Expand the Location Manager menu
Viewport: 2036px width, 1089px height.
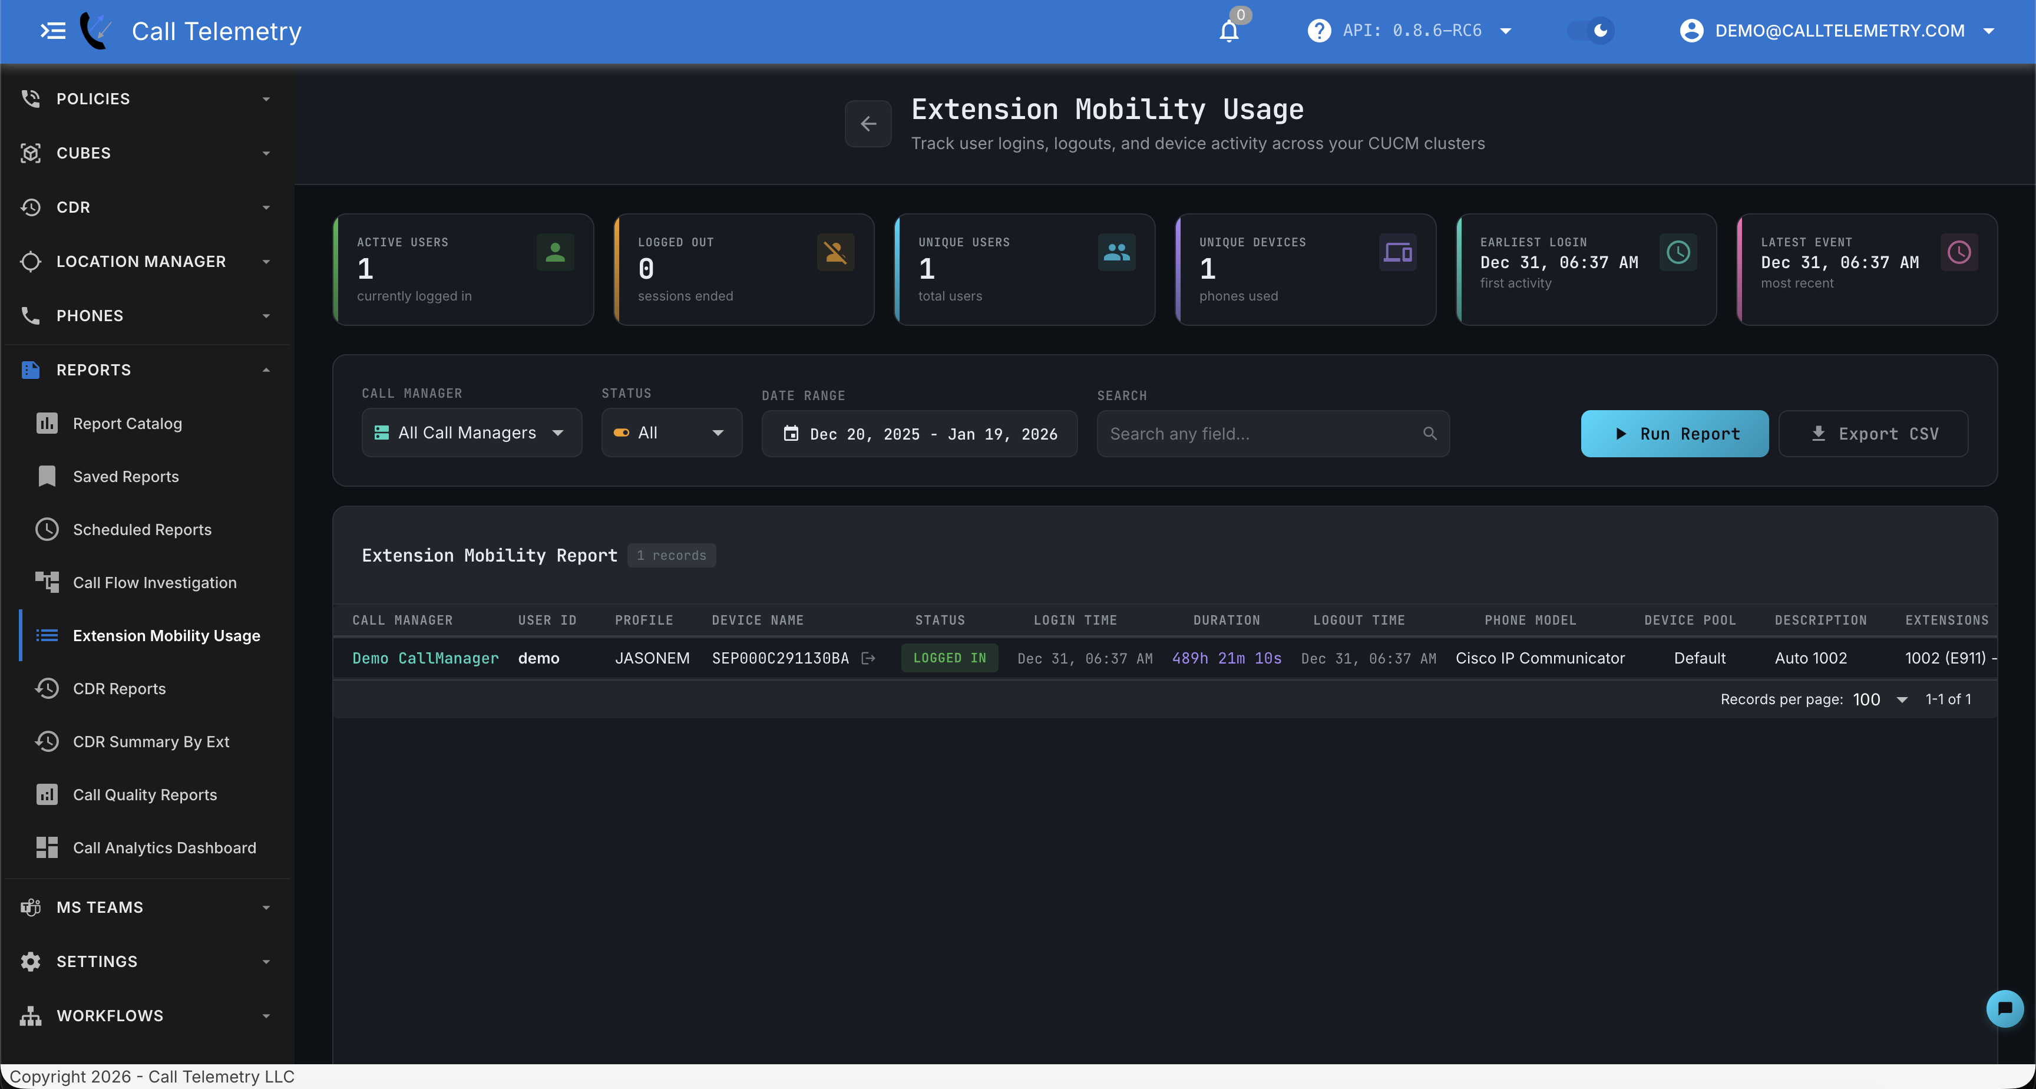click(147, 261)
